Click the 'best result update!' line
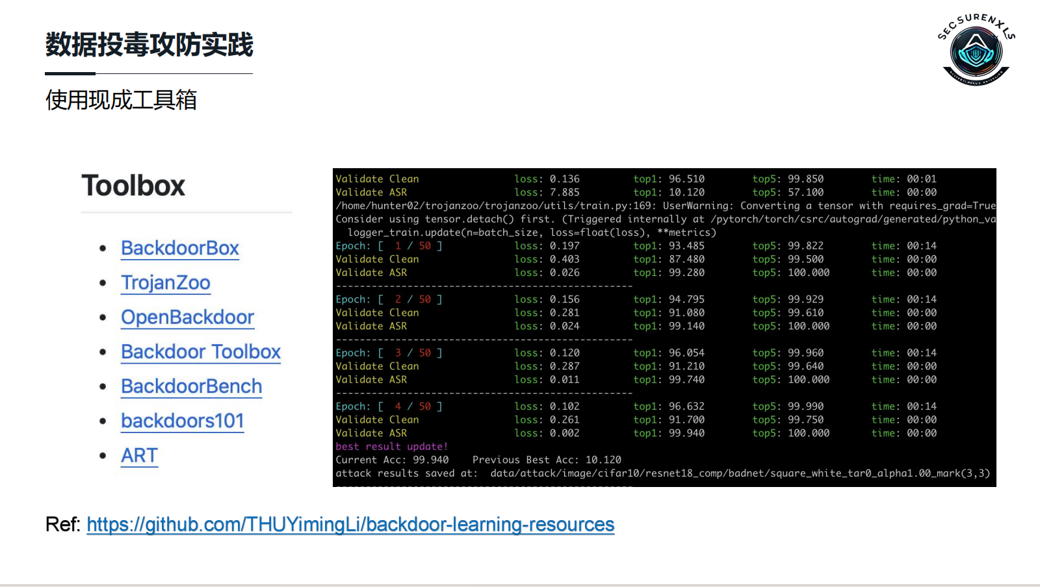 click(x=392, y=446)
